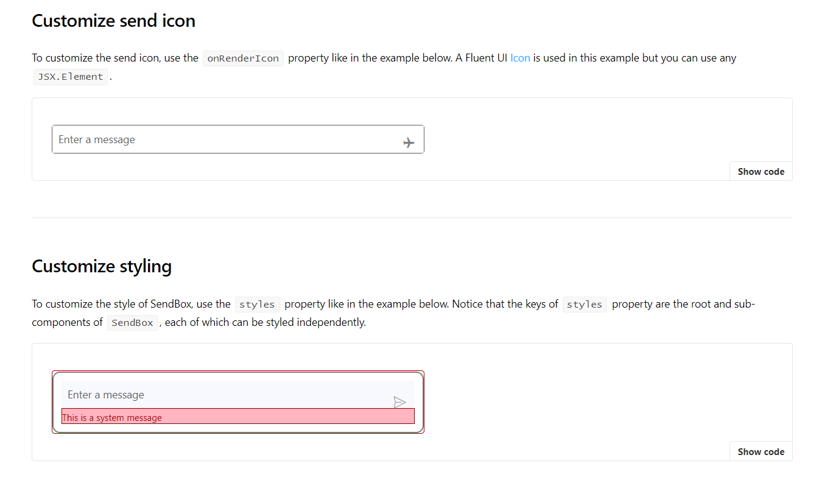The width and height of the screenshot is (833, 494).
Task: Click the JSX.Element inline code text
Action: point(70,76)
